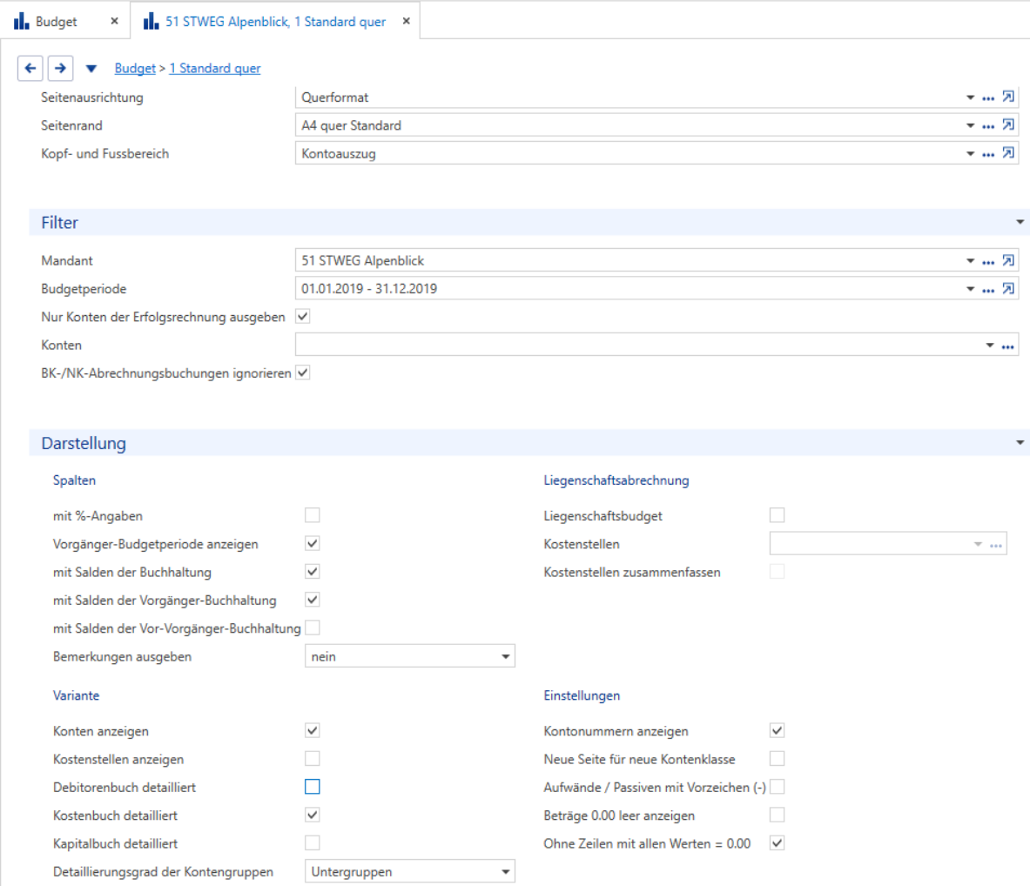Open the Bemerkungen ausgeben dropdown
Screen dimensions: 1030x886
410,656
